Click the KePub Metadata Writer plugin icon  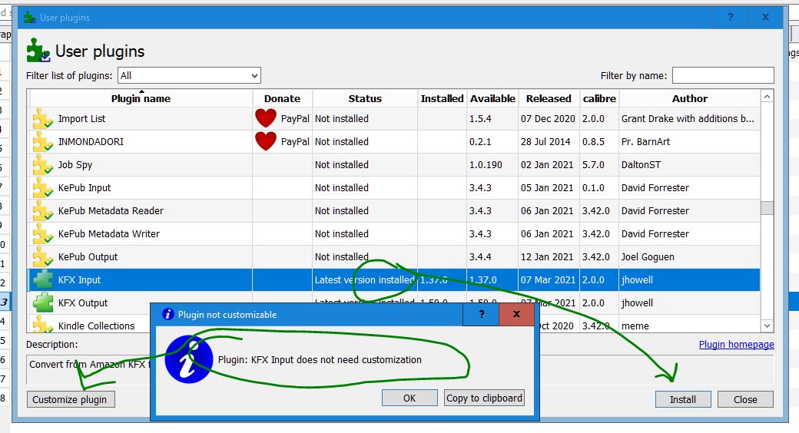pos(43,233)
